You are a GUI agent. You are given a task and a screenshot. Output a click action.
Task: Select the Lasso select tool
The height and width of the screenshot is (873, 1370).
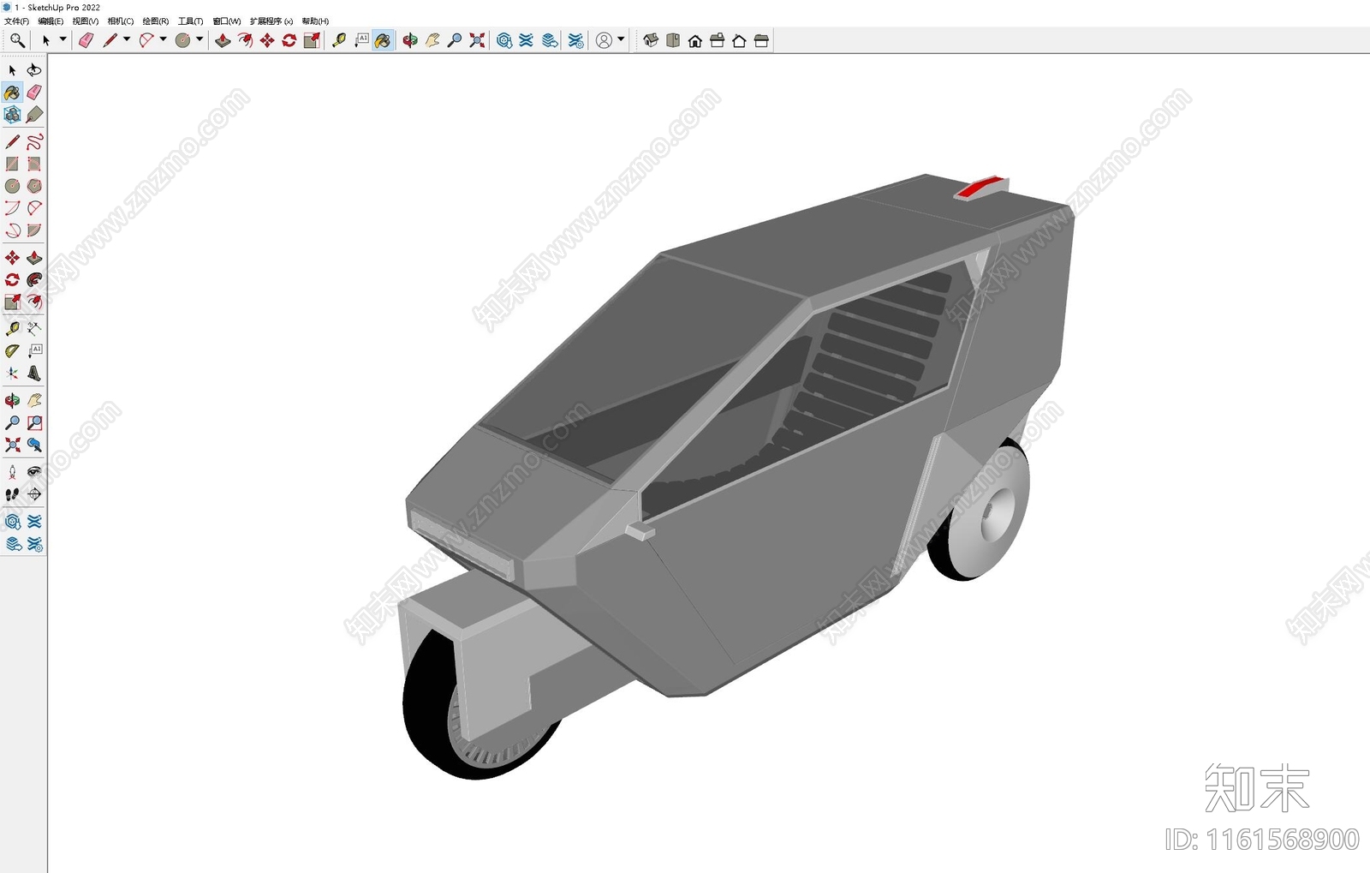pyautogui.click(x=34, y=70)
